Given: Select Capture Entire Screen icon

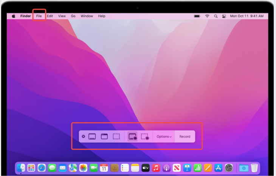Looking at the screenshot, I should coord(92,136).
